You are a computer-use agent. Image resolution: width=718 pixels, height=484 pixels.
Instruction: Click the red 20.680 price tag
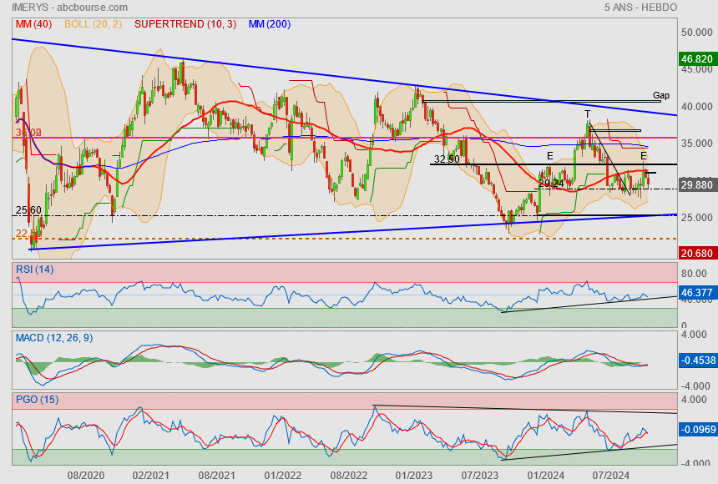696,253
